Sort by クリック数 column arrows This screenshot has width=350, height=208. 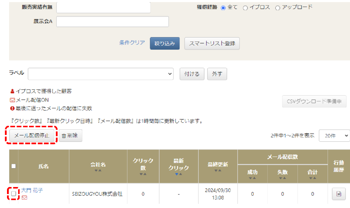[143, 173]
